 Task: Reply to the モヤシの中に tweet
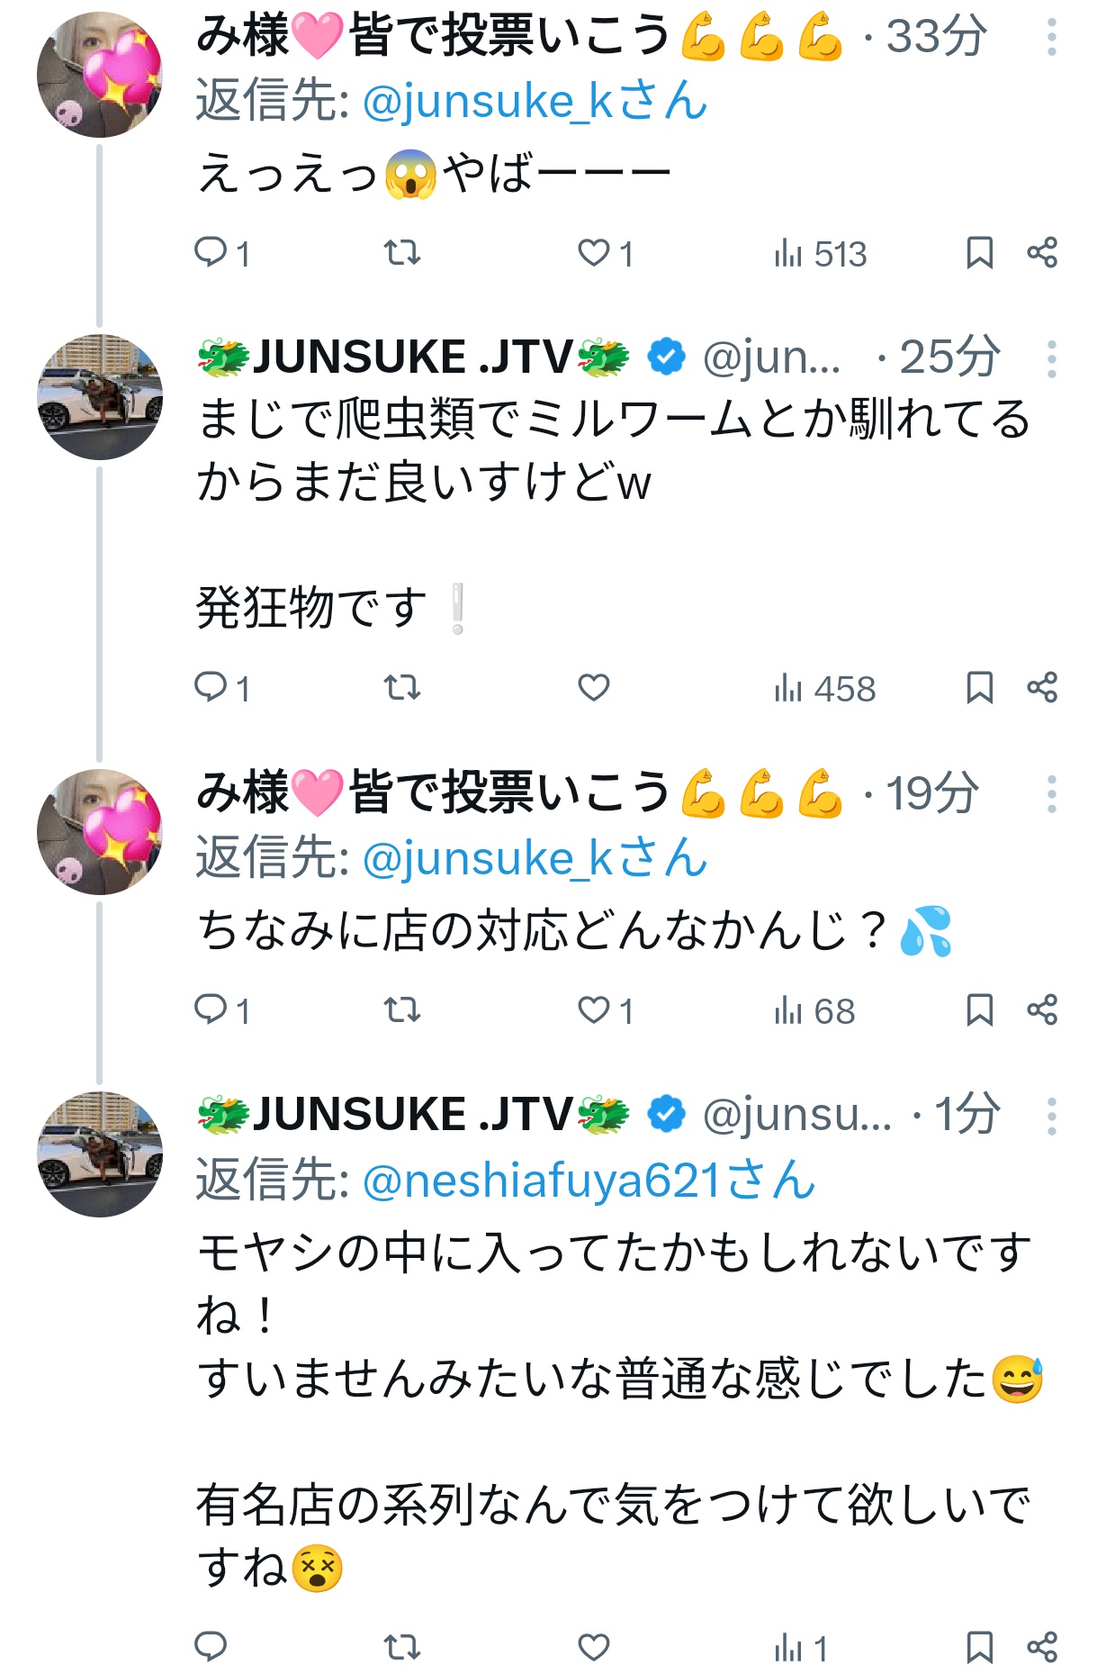(x=211, y=1647)
